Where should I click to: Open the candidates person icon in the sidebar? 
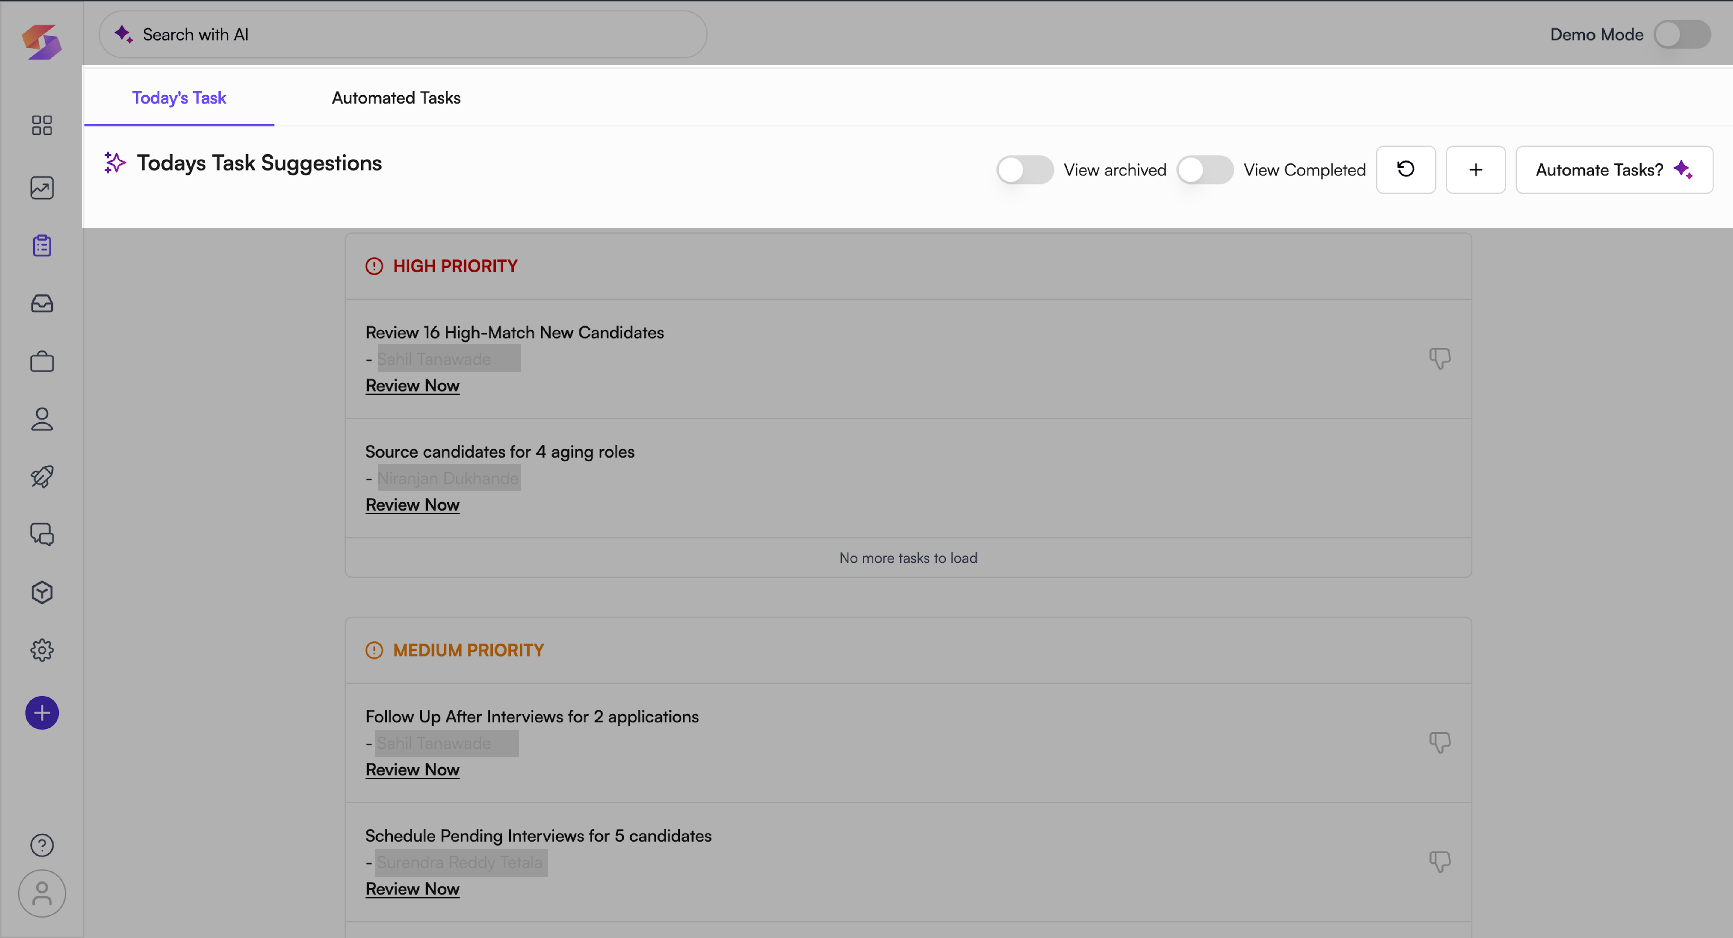tap(42, 419)
